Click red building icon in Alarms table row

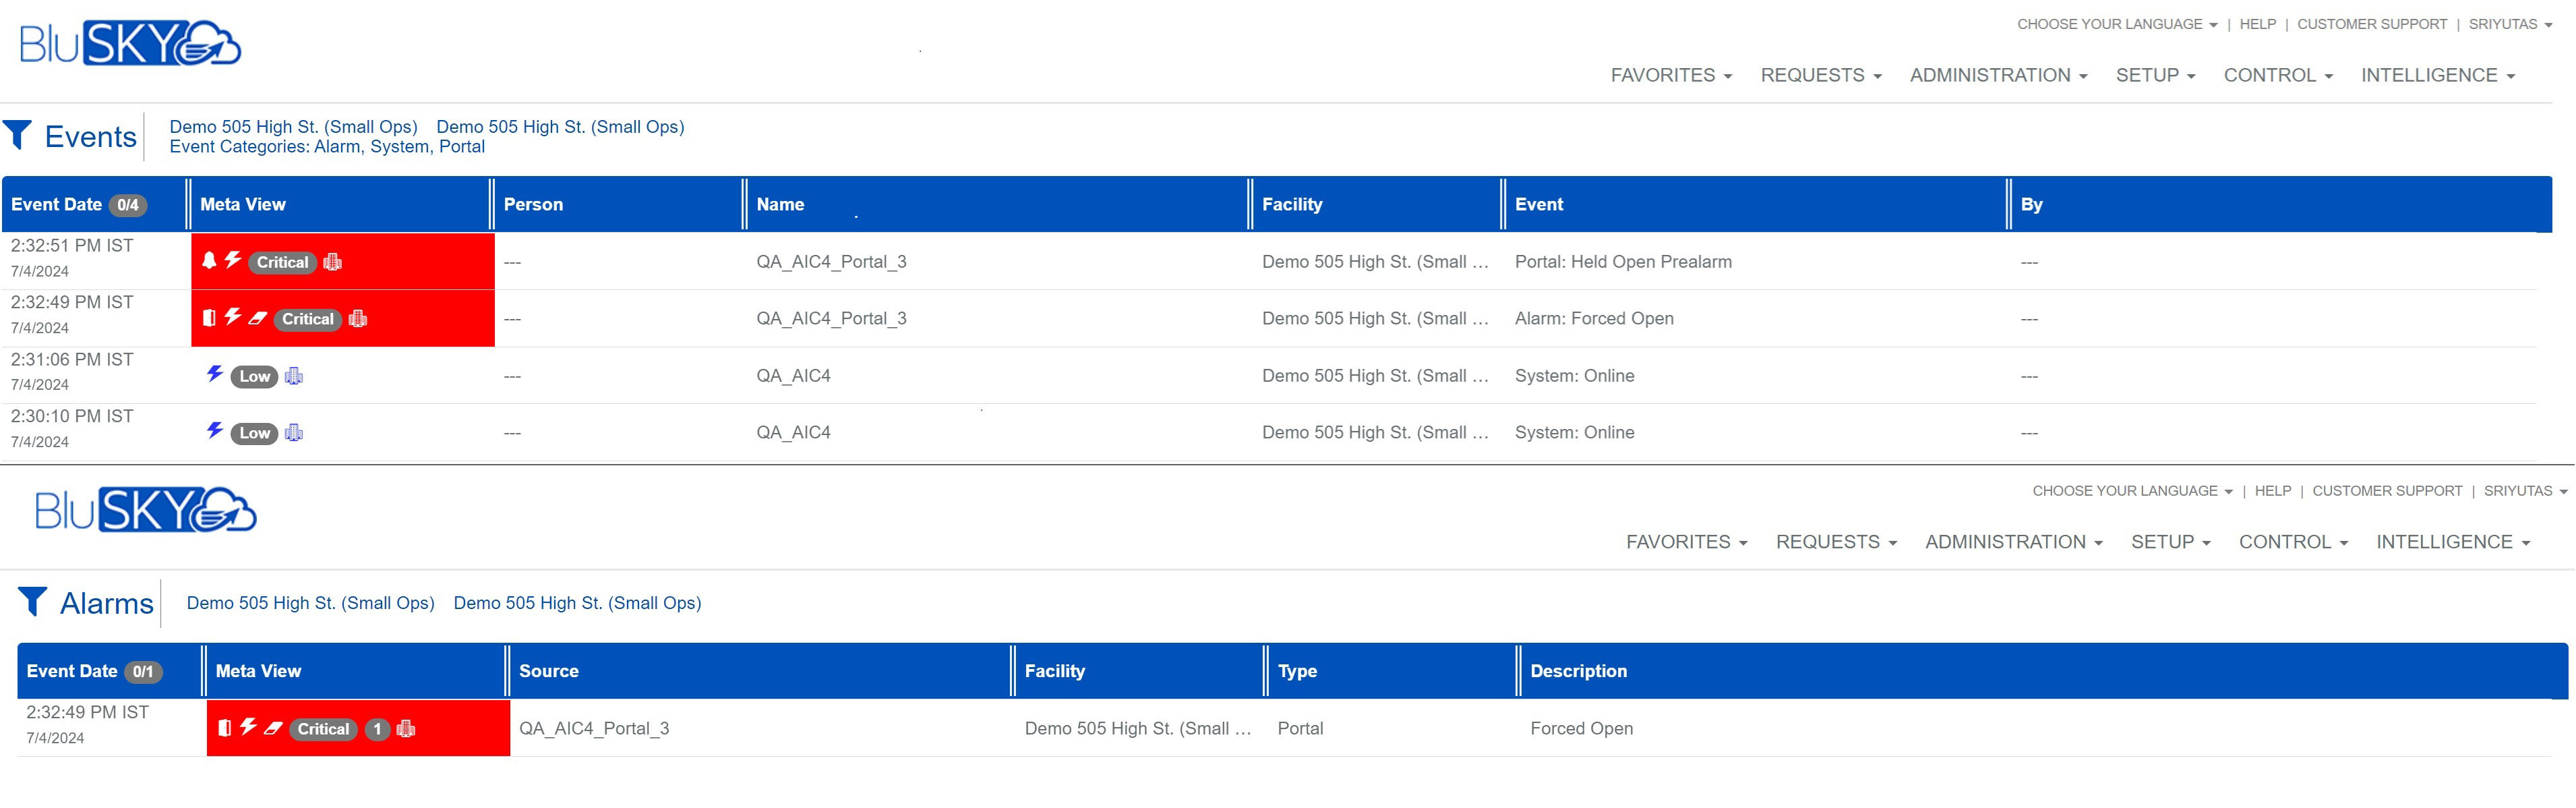[x=406, y=729]
